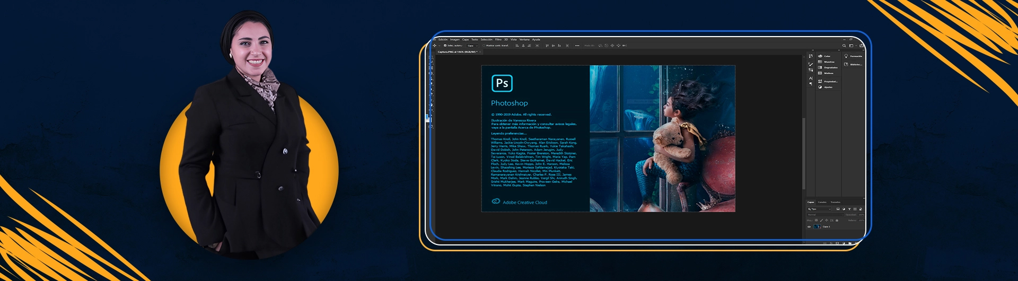Click the Brushes panel icon in collapsed dock
Viewport: 1018px width, 281px height.
coord(811,64)
